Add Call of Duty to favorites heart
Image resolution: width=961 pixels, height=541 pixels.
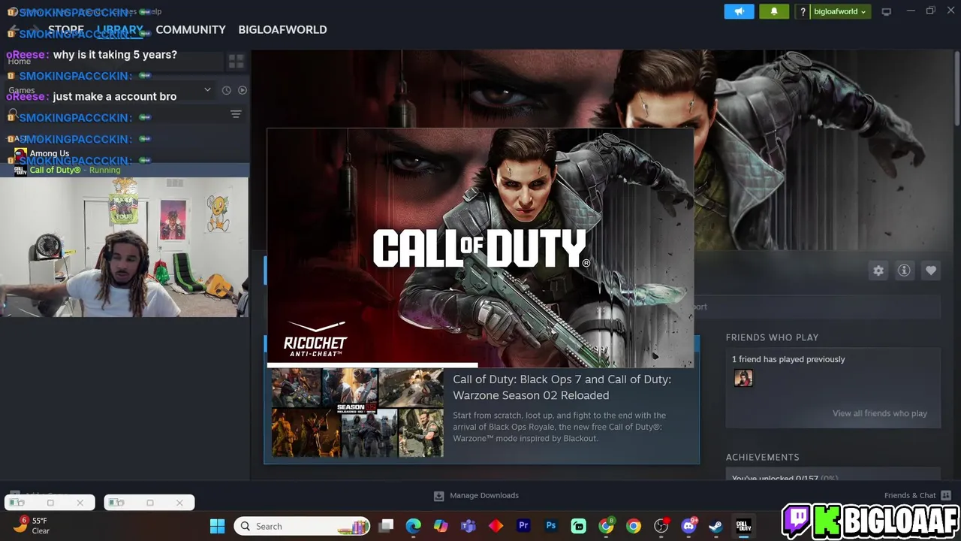coord(931,270)
